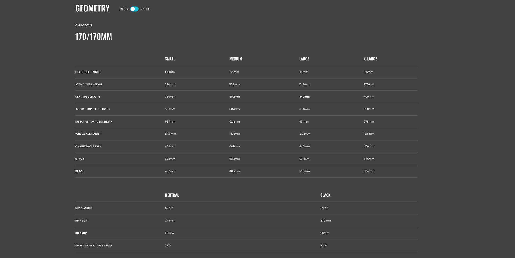
Task: Click the 509mm reach value for Large
Action: pyautogui.click(x=304, y=171)
